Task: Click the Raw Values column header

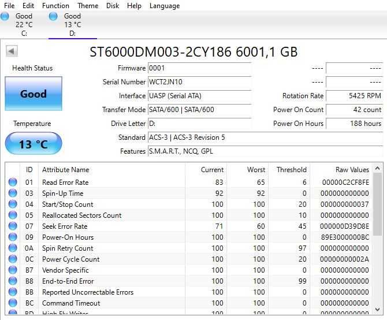Action: [341, 170]
